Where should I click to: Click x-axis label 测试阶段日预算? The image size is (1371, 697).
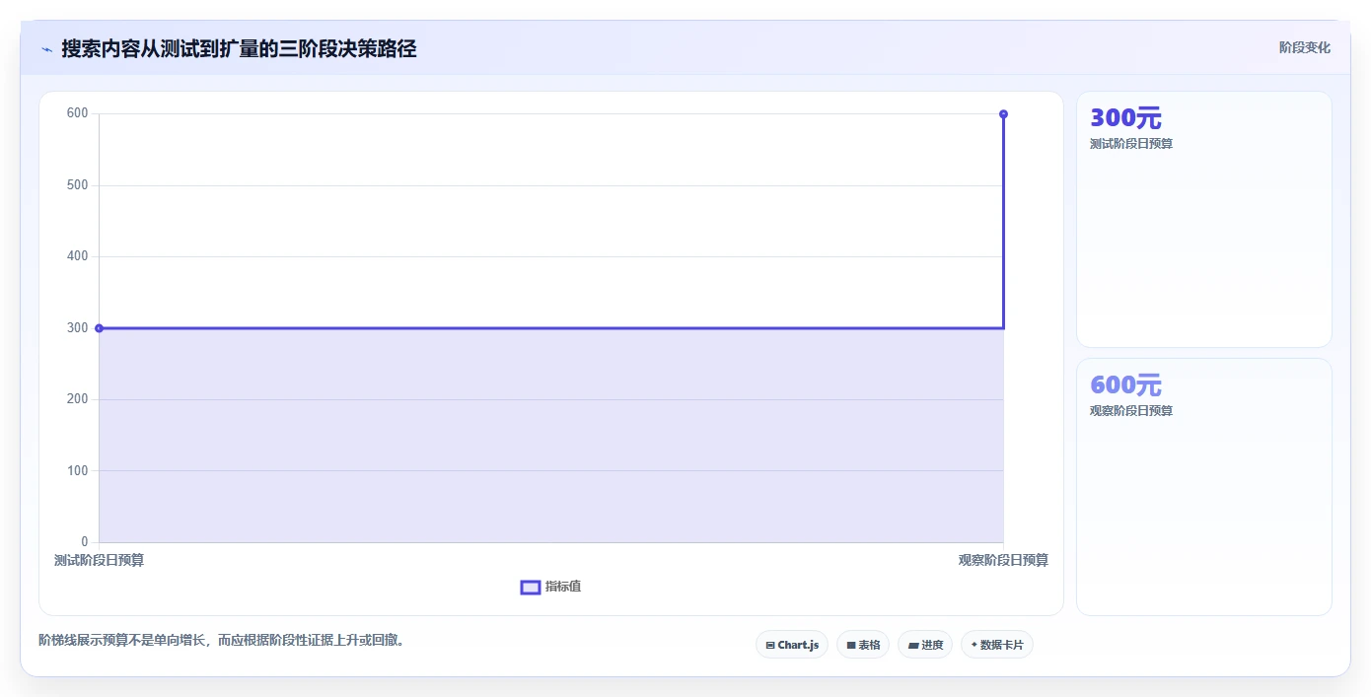point(99,560)
